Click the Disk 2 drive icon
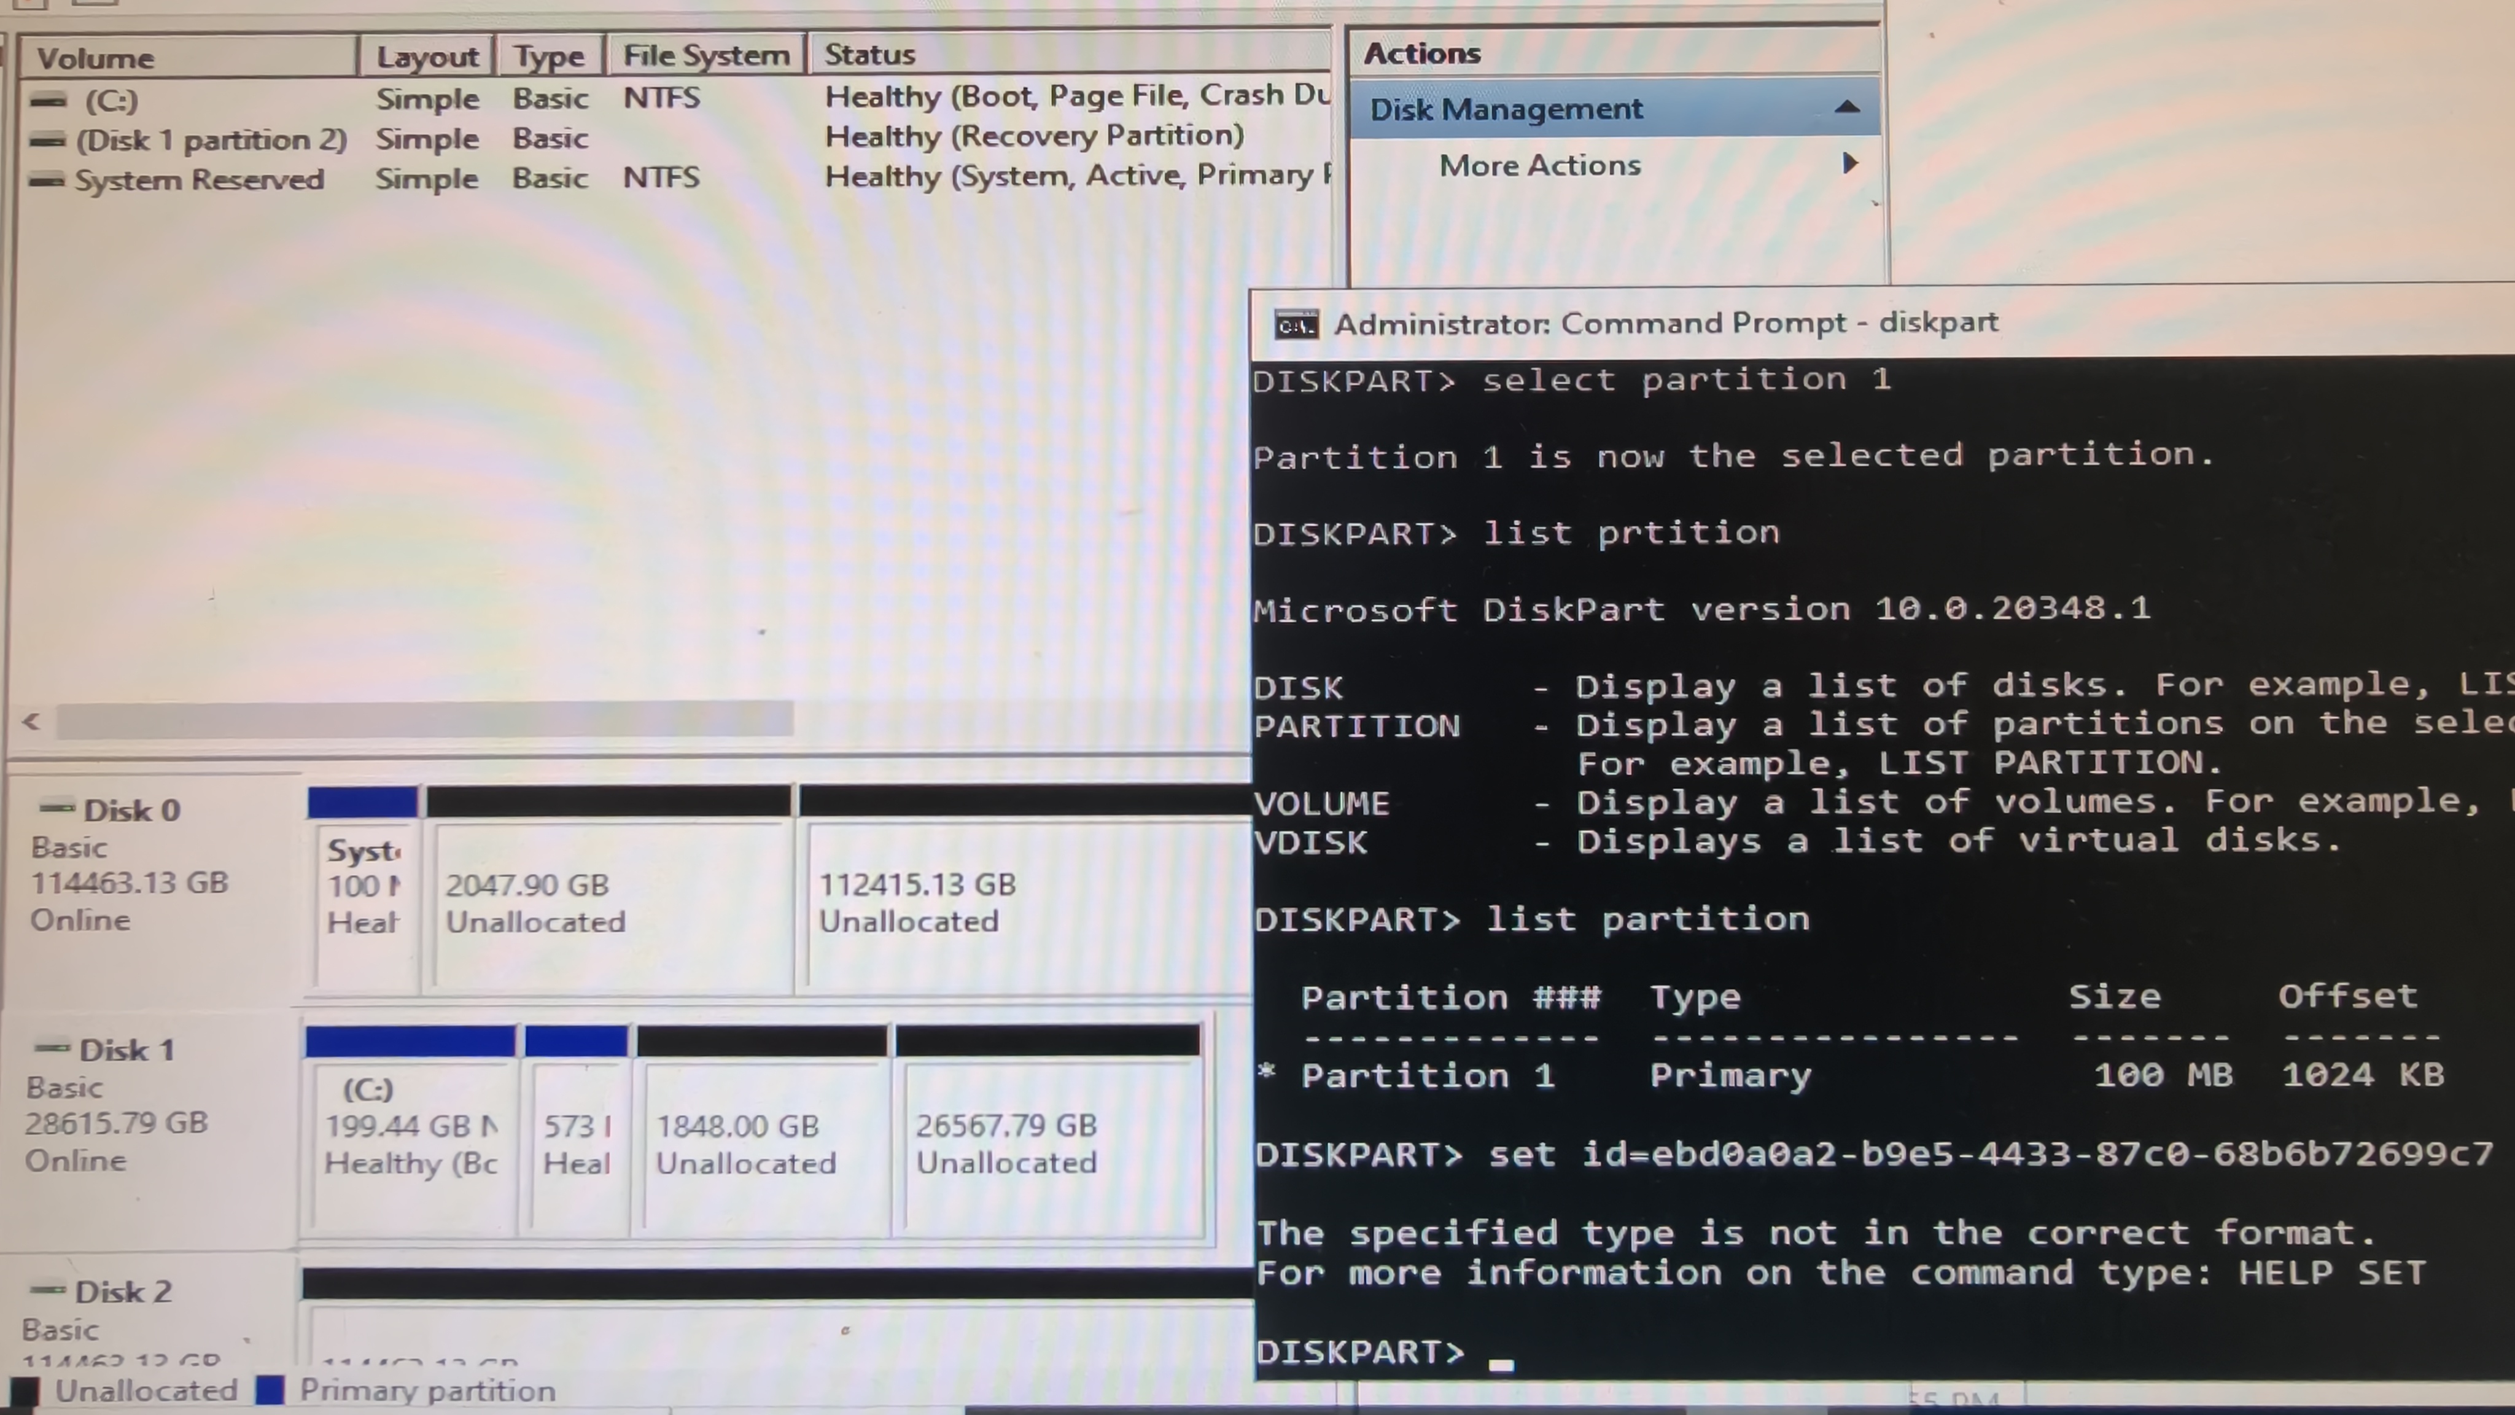Viewport: 2515px width, 1415px height. pyautogui.click(x=49, y=1290)
